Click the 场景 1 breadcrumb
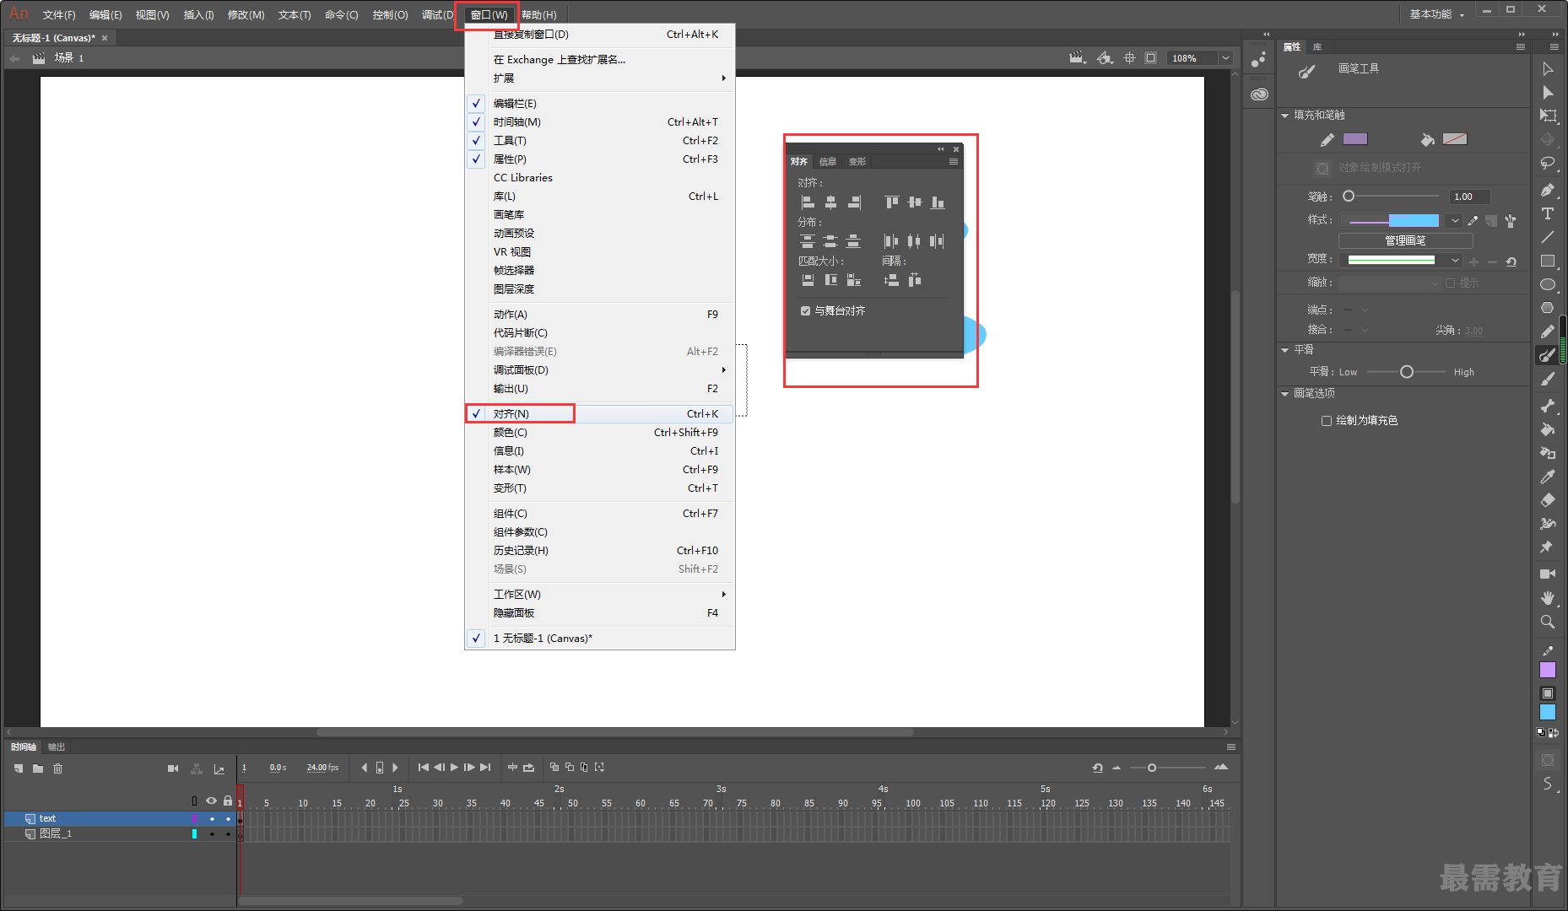 [x=69, y=58]
